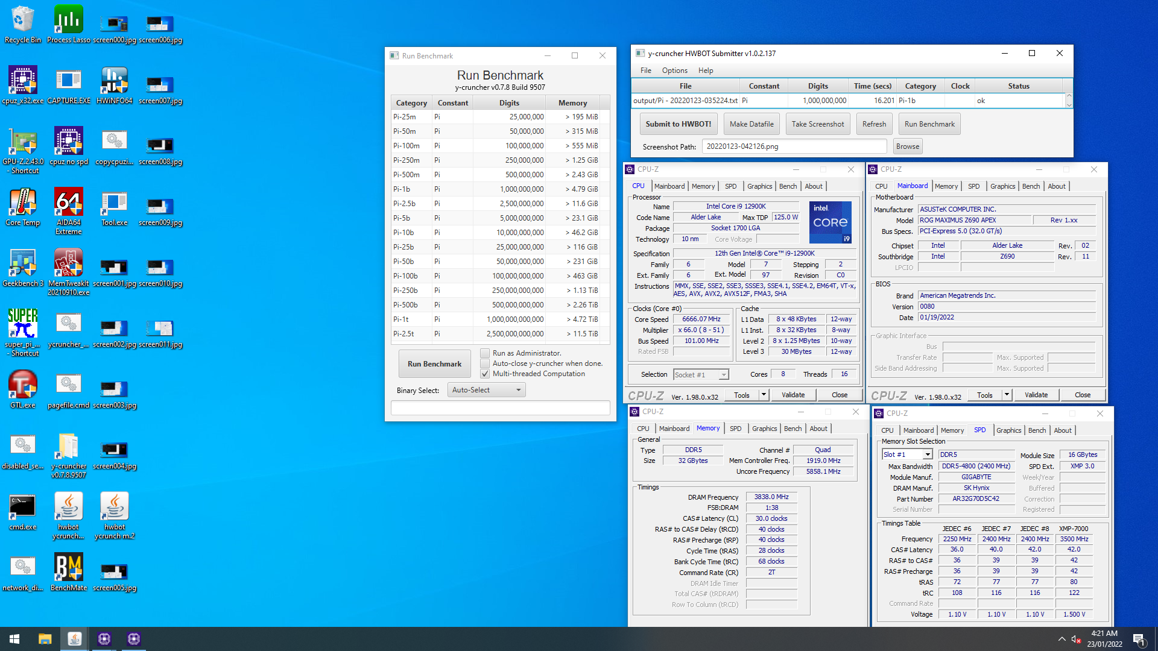The image size is (1158, 651).
Task: Select About tab in SPD CPU-Z window
Action: coord(1062,430)
